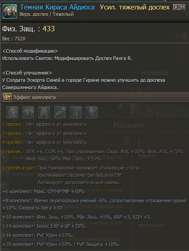This screenshot has width=189, height=251.
Task: Switch to the Все tab
Action: pyautogui.click(x=19, y=141)
